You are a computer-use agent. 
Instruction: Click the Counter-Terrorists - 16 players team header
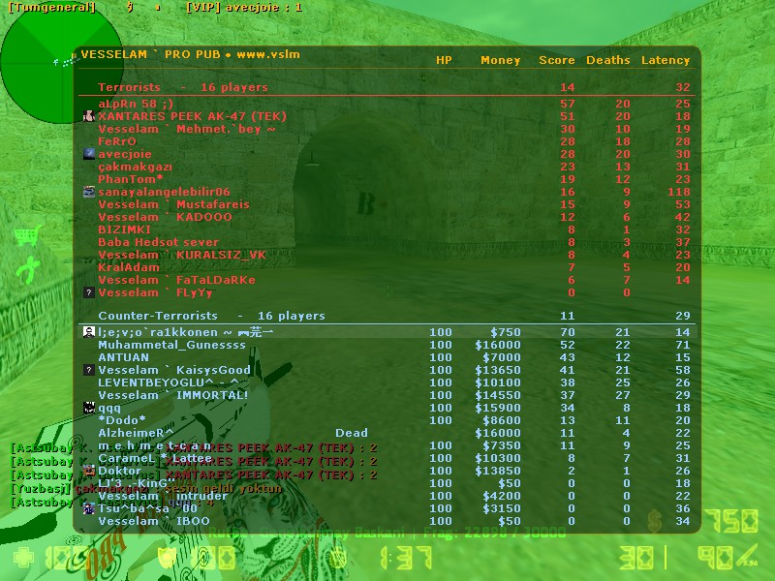(x=211, y=316)
